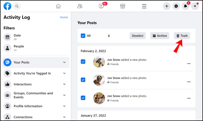Screen dimensions: 203x121
Task: Open options for first Jon Snow post
Action: pyautogui.click(x=189, y=64)
